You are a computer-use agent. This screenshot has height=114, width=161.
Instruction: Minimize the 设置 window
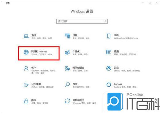click(x=143, y=3)
